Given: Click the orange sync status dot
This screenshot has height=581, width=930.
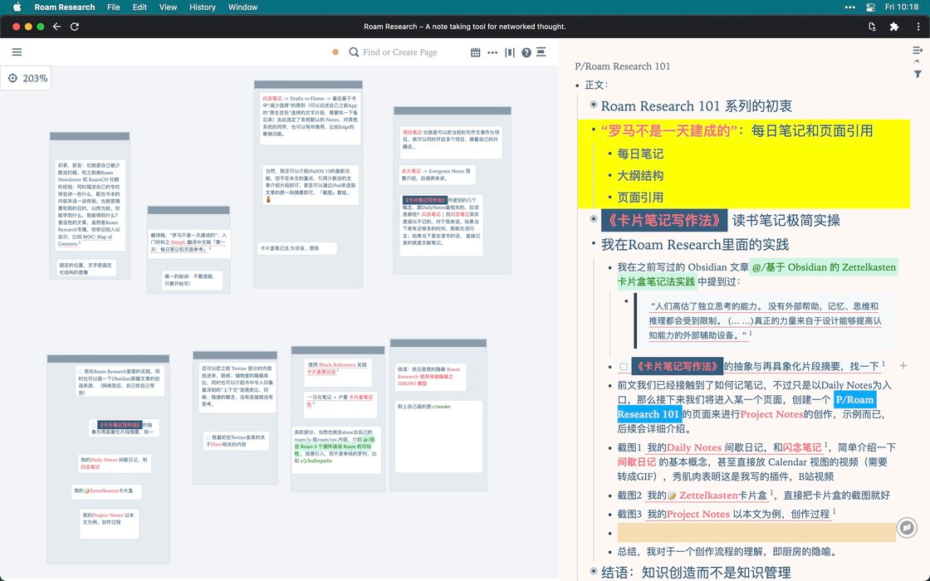Looking at the screenshot, I should click(x=335, y=52).
